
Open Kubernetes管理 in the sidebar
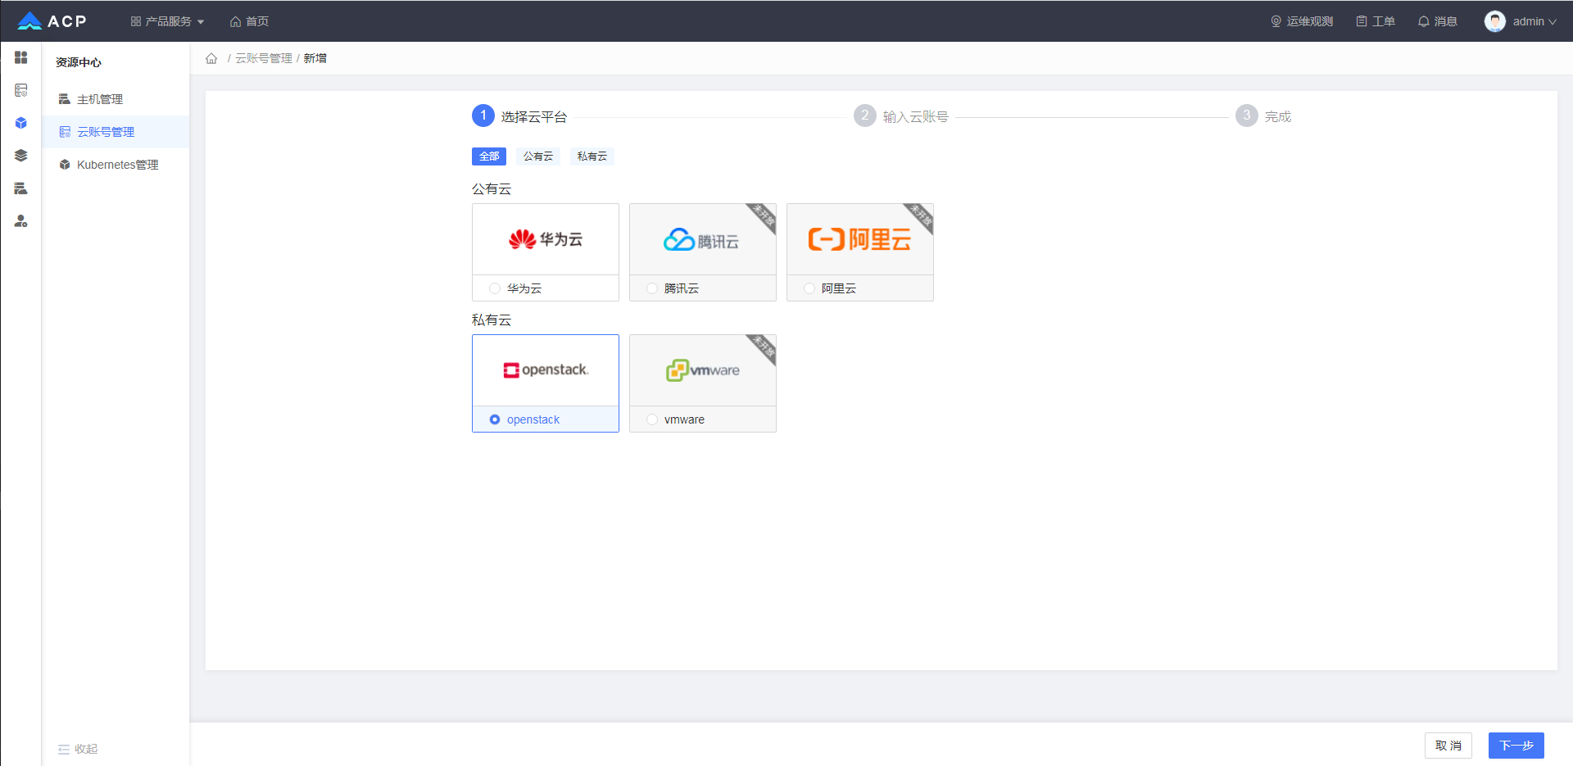(116, 165)
